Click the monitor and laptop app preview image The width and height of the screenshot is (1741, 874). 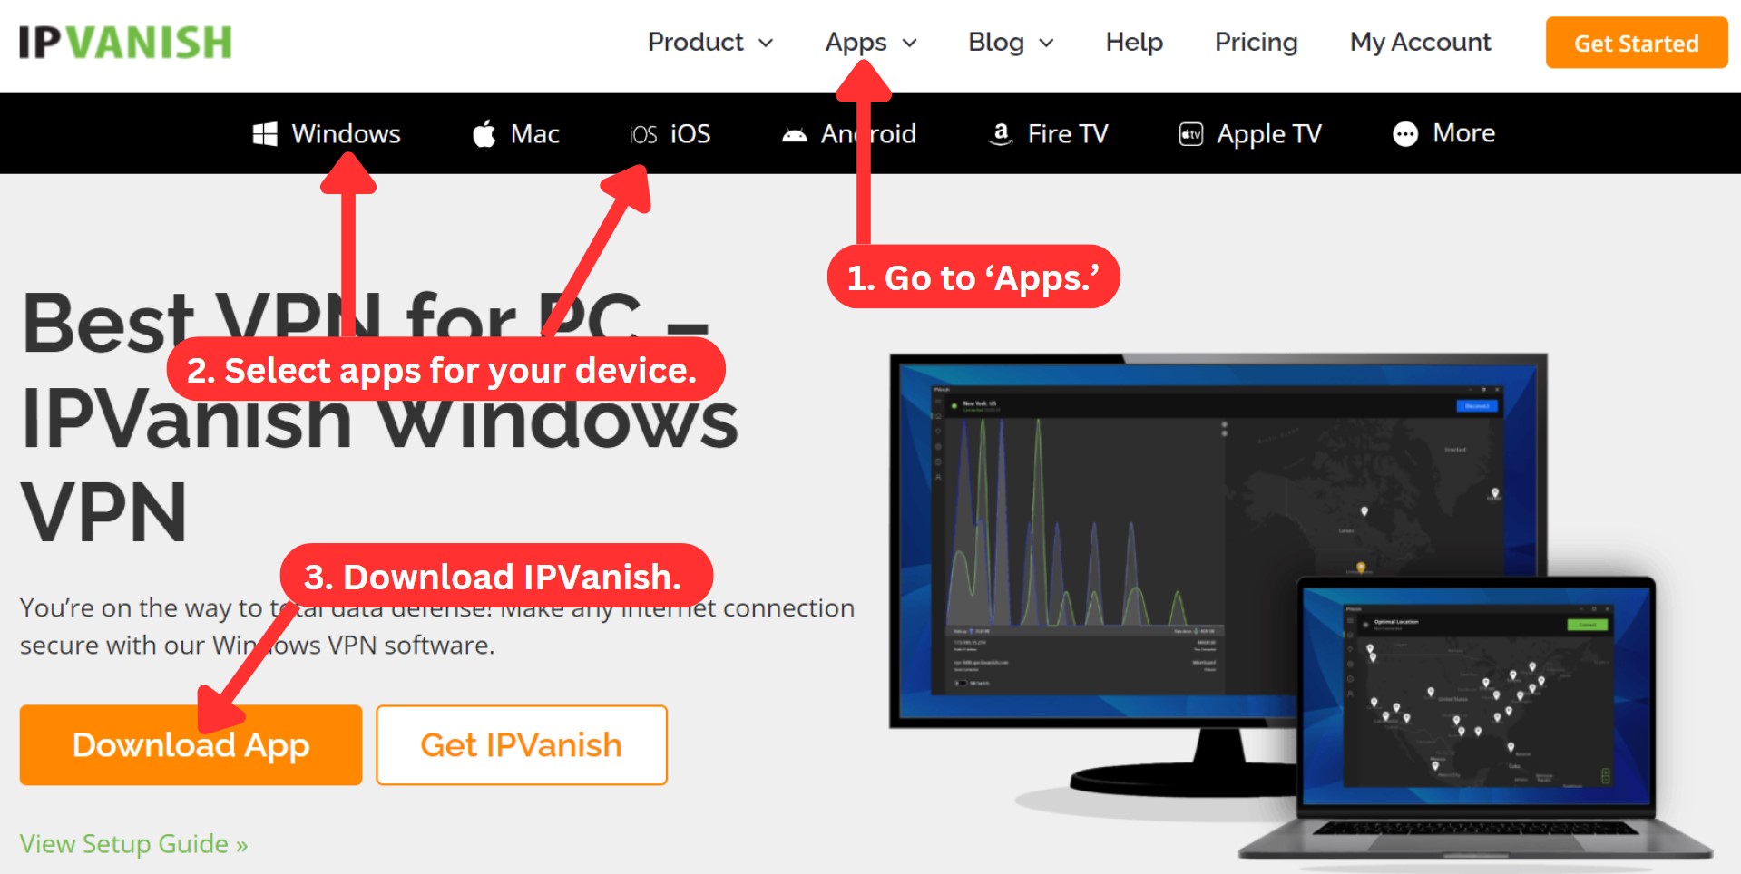tap(1299, 606)
